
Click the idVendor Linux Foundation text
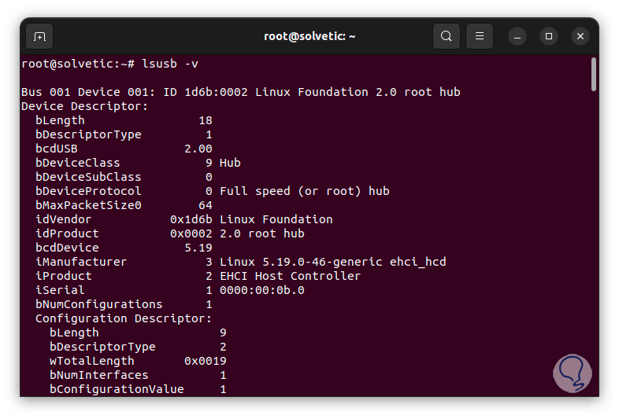point(276,219)
